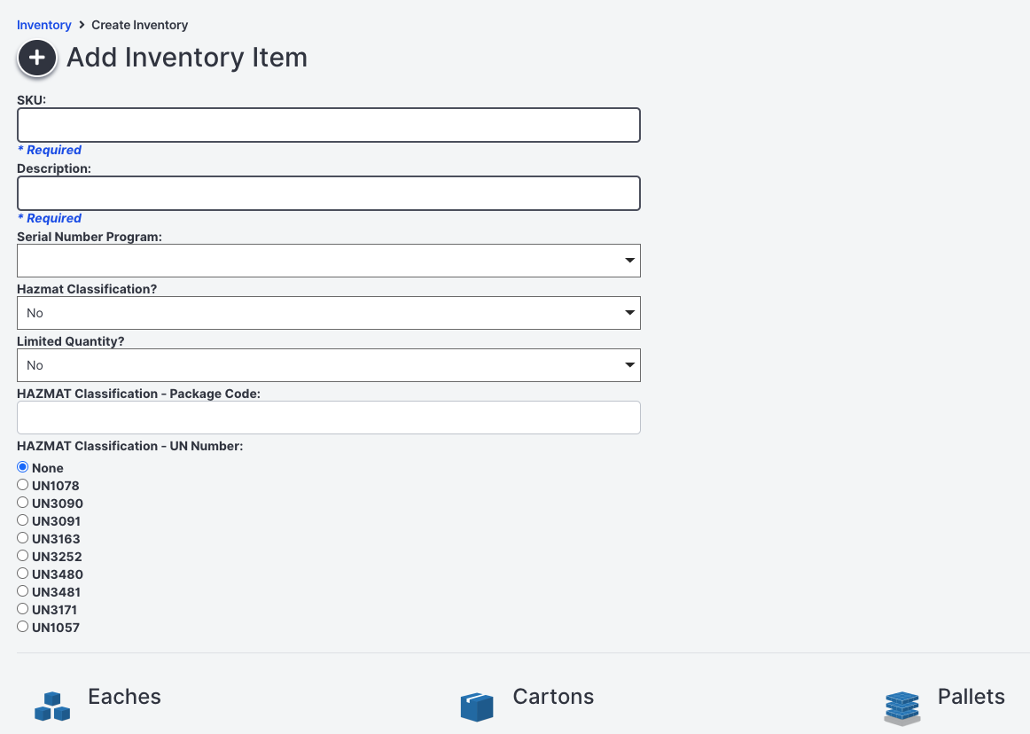This screenshot has width=1030, height=734.
Task: Click the Hazmat Classification dropdown caret
Action: (x=628, y=313)
